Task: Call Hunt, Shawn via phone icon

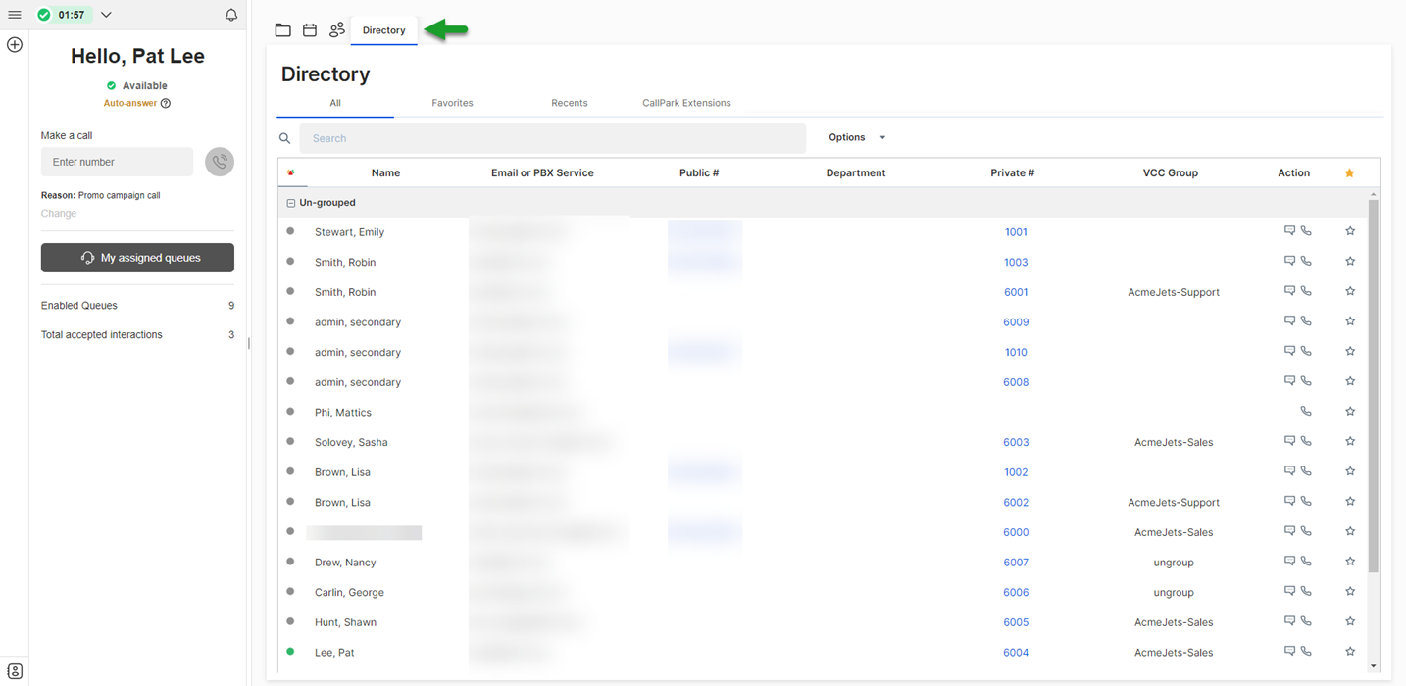Action: point(1306,621)
